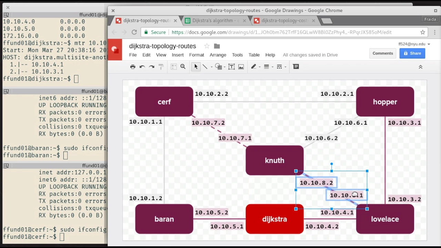Click the 10.10.7.1 label
The width and height of the screenshot is (441, 248).
coord(235,138)
